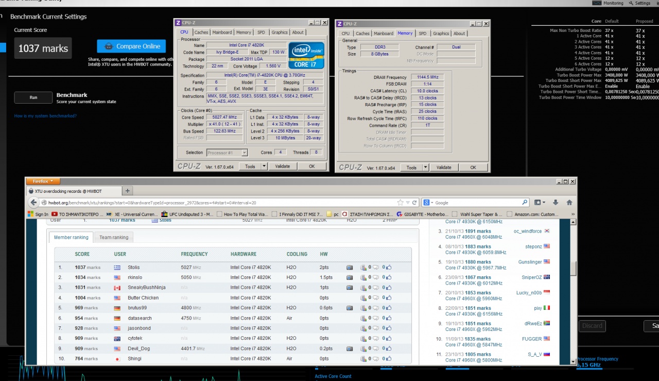Click OK in CPU-Z Memory window
Screen dimensions: 659x381
point(473,167)
